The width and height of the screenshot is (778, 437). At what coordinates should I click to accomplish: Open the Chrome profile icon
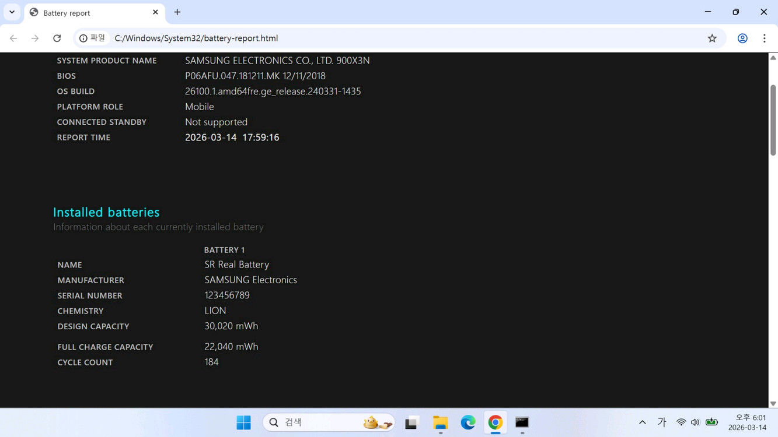[742, 38]
